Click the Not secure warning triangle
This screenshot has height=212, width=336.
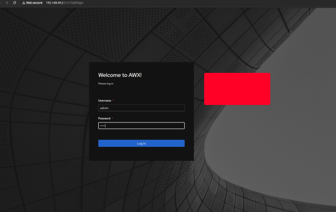pyautogui.click(x=23, y=3)
